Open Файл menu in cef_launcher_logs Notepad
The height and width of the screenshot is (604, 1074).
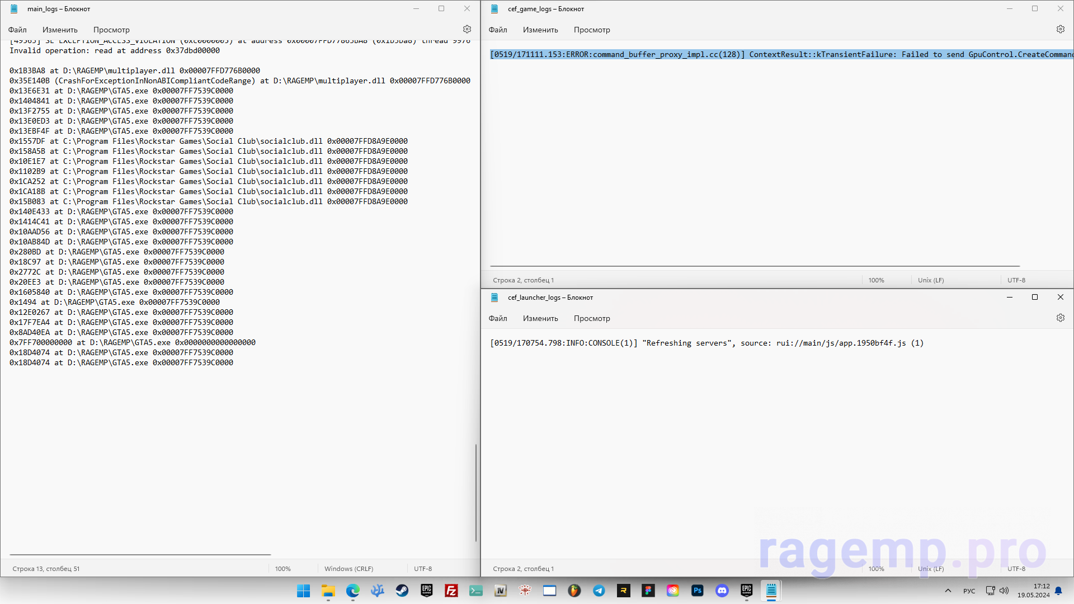click(x=498, y=318)
